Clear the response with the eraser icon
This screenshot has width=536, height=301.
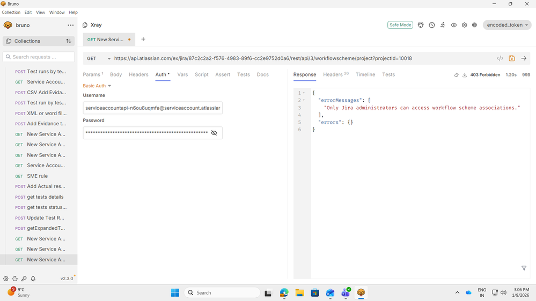[x=456, y=75]
